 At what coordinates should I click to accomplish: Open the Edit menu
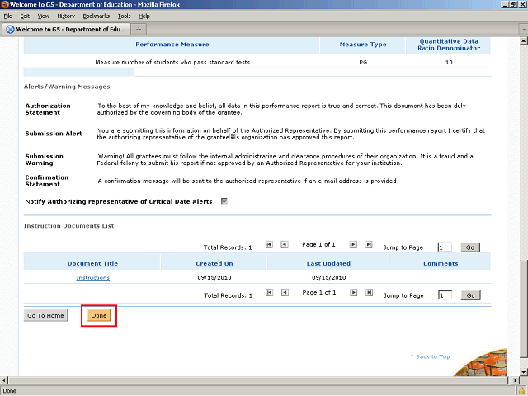coord(25,16)
